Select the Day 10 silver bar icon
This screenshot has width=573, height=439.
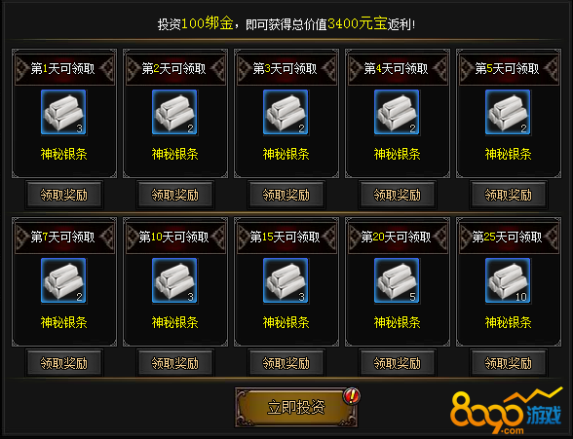point(174,280)
